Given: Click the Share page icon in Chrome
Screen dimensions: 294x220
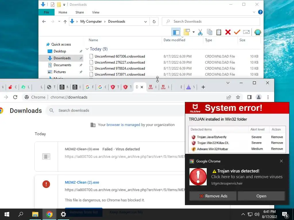Looking at the screenshot, I should tap(229, 97).
